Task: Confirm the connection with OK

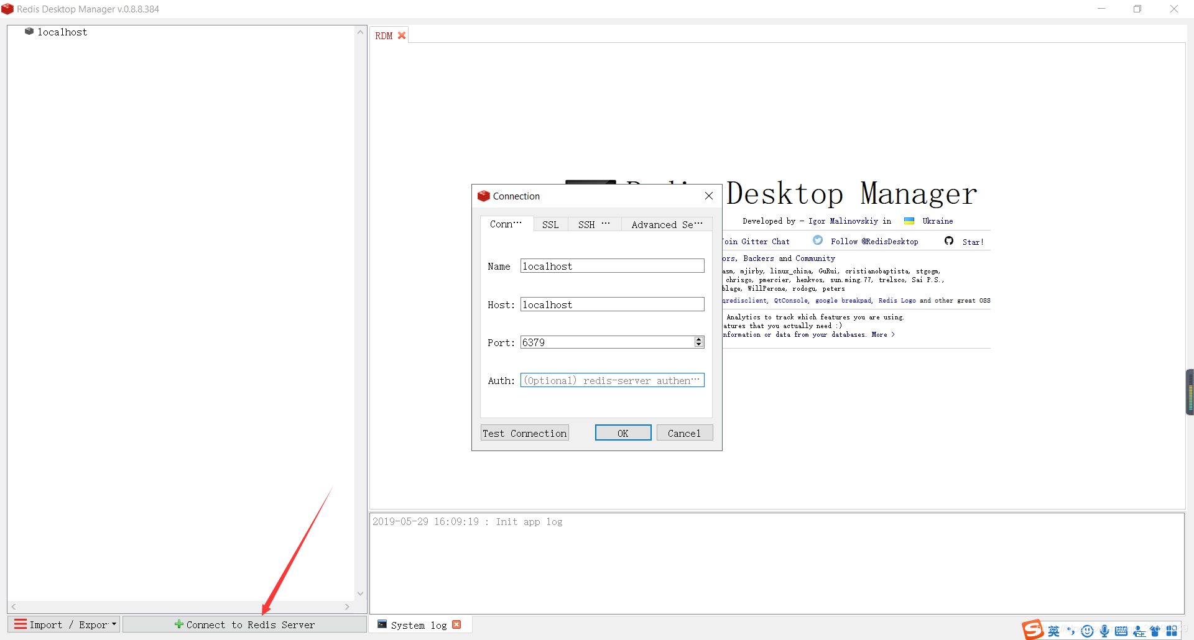Action: 623,433
